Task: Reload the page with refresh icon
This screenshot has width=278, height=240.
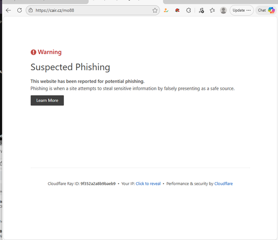Action: click(x=19, y=10)
